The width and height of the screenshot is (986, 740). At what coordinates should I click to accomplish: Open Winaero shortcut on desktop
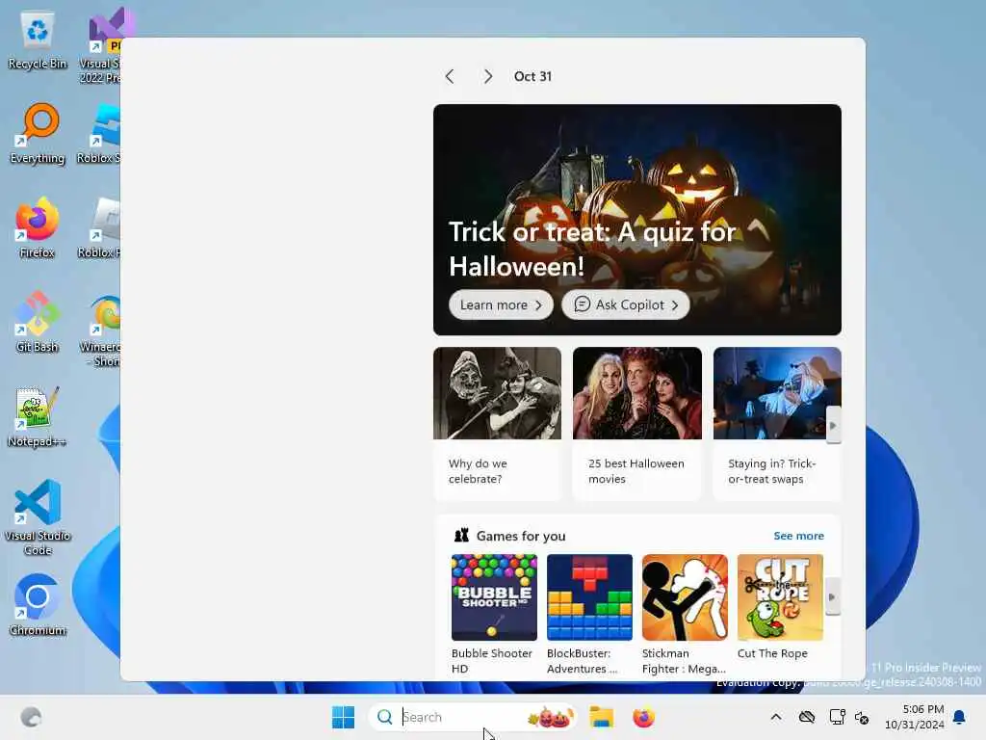pos(102,331)
